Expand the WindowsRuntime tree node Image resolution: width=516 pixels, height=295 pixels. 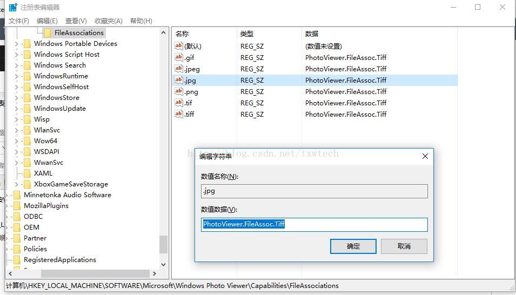16,76
